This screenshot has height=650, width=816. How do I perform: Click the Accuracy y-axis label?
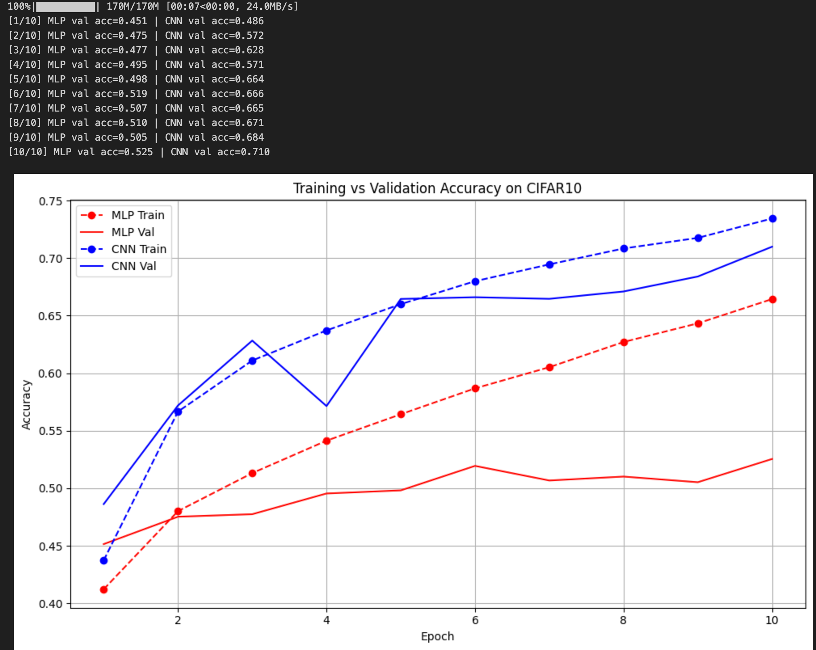click(26, 404)
